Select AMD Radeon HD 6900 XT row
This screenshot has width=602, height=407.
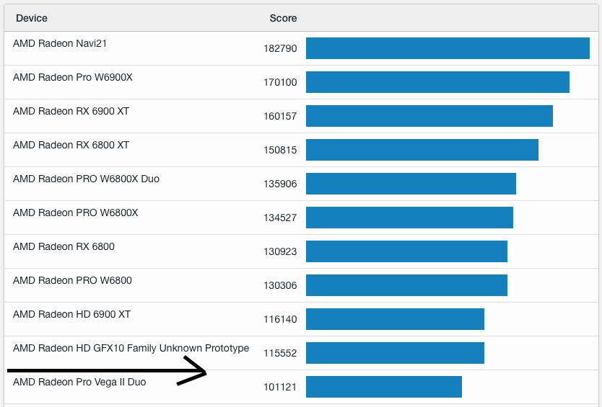pos(301,319)
